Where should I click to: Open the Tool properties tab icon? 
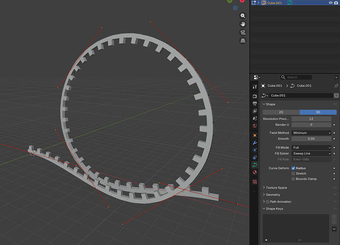click(x=255, y=87)
